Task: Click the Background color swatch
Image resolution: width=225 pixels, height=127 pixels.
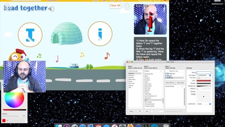Action: tap(204, 86)
